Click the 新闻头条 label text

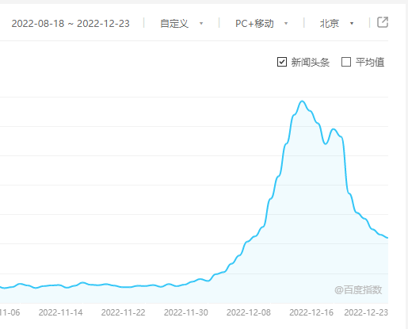pos(311,63)
